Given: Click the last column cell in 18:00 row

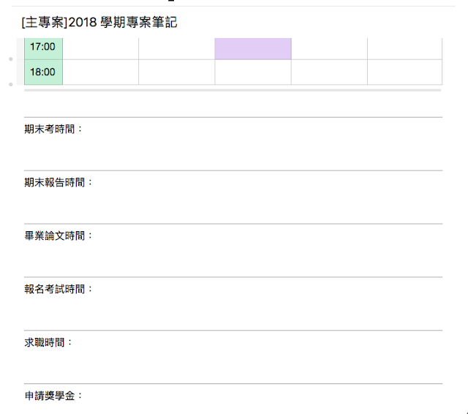Looking at the screenshot, I should pyautogui.click(x=404, y=72).
